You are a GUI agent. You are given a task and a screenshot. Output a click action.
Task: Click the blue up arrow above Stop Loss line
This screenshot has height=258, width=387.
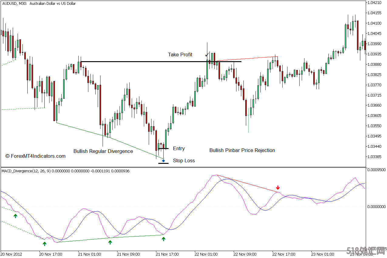click(x=163, y=160)
